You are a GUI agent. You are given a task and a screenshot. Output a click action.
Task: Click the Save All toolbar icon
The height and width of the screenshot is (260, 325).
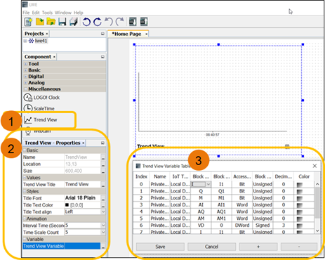point(74,22)
